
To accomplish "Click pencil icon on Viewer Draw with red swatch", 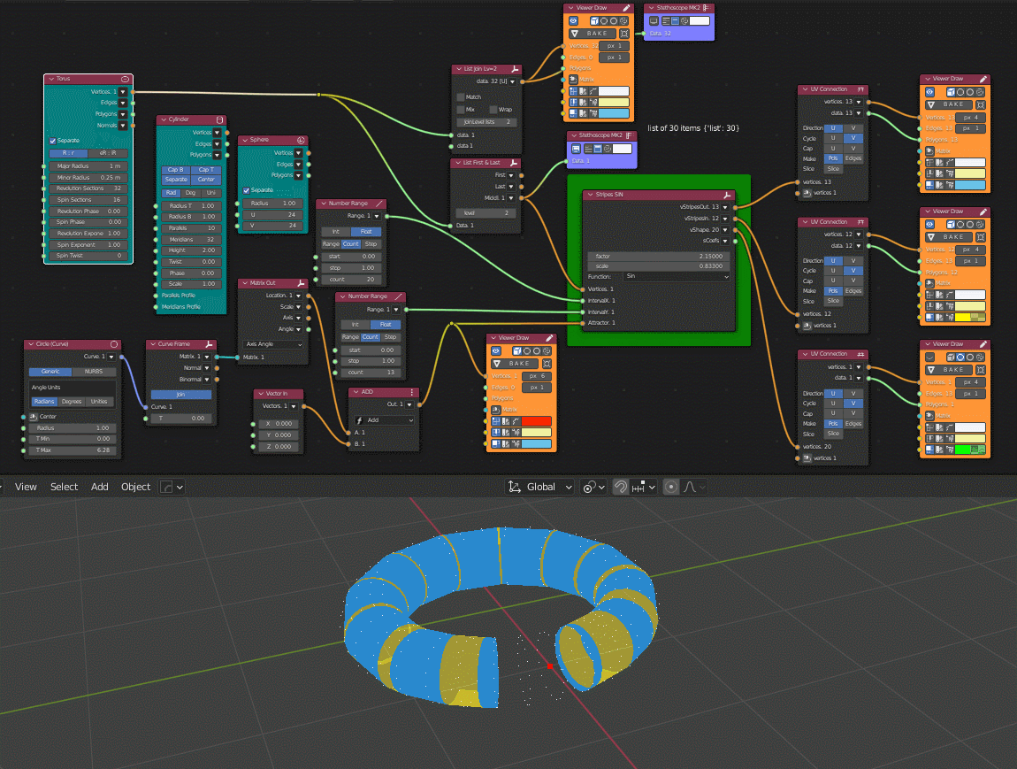I will coord(550,338).
